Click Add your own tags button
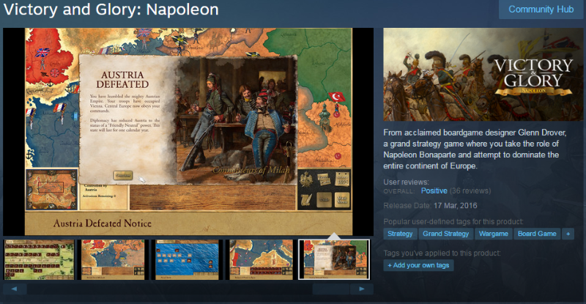This screenshot has height=304, width=586. point(418,265)
